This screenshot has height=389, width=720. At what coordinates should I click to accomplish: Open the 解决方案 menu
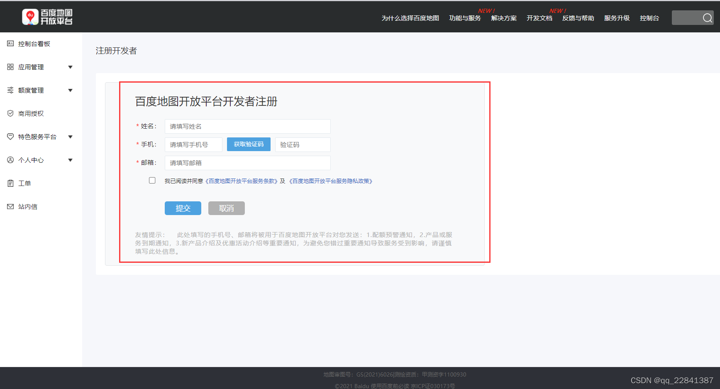coord(503,18)
